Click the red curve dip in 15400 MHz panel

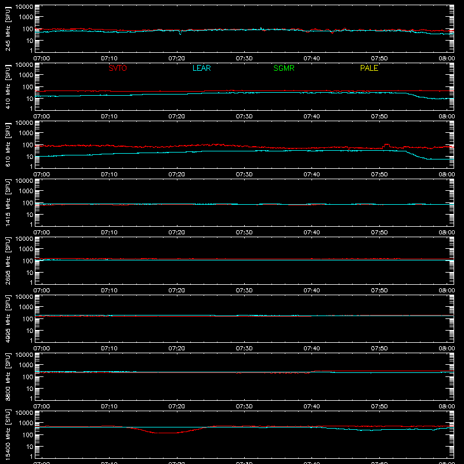[166, 433]
